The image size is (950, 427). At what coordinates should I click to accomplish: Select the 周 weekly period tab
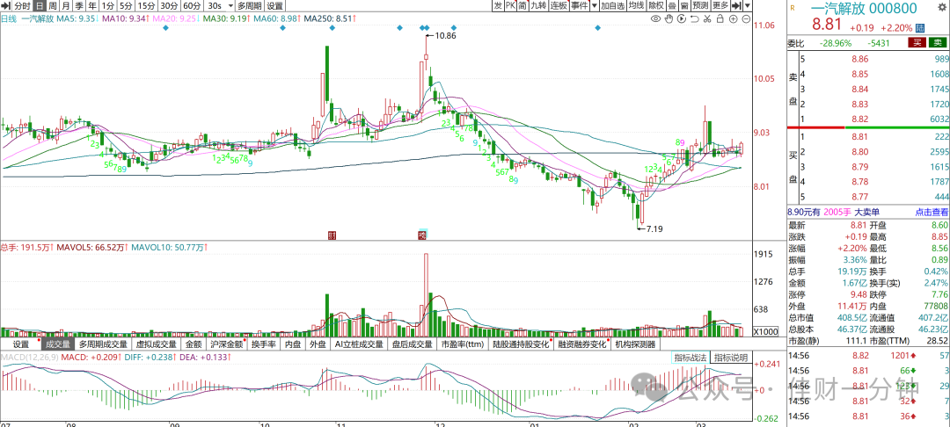click(x=52, y=5)
